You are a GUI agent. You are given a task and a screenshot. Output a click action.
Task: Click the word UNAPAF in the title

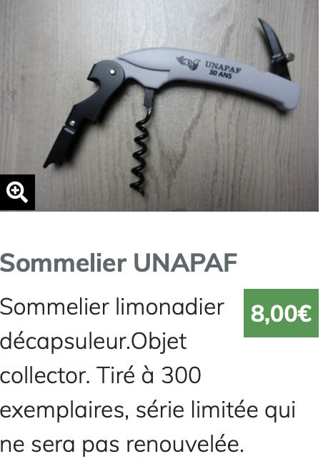point(185,262)
